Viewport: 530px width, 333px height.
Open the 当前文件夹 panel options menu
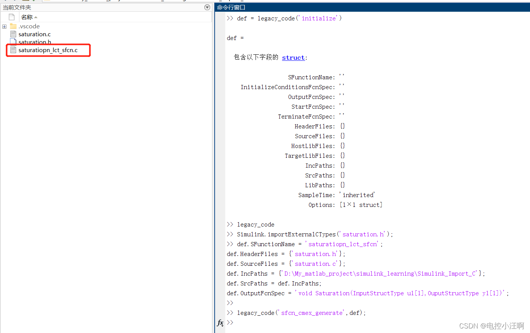(x=207, y=7)
